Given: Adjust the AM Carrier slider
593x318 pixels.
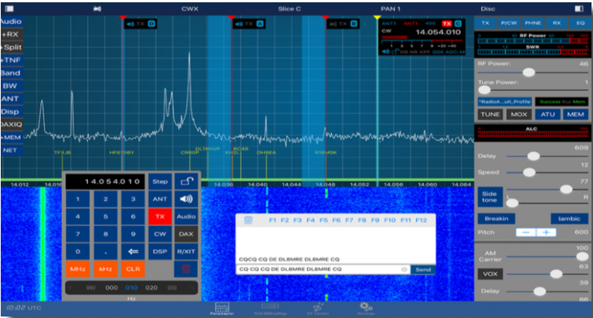Looking at the screenshot, I should (x=582, y=257).
